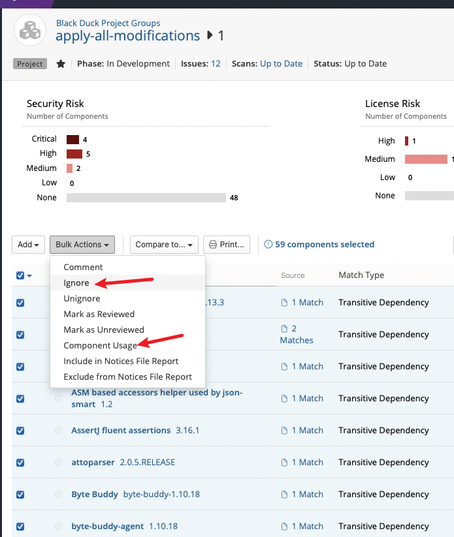Toggle the select-all components checkbox
Viewport: 454px width, 537px height.
click(x=20, y=275)
